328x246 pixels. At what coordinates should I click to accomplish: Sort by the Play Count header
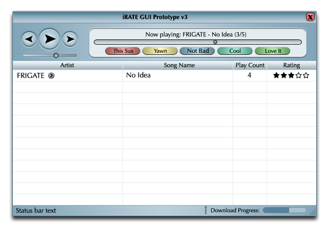point(250,66)
